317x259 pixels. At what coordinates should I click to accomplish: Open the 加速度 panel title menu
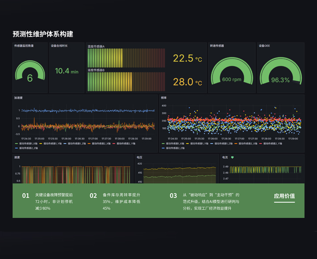(18, 97)
